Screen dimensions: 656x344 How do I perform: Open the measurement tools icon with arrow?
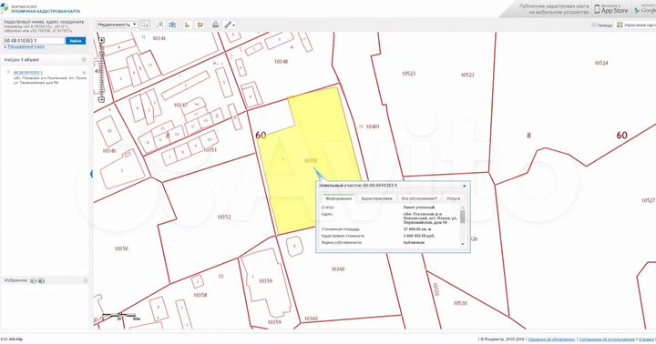tap(230, 25)
